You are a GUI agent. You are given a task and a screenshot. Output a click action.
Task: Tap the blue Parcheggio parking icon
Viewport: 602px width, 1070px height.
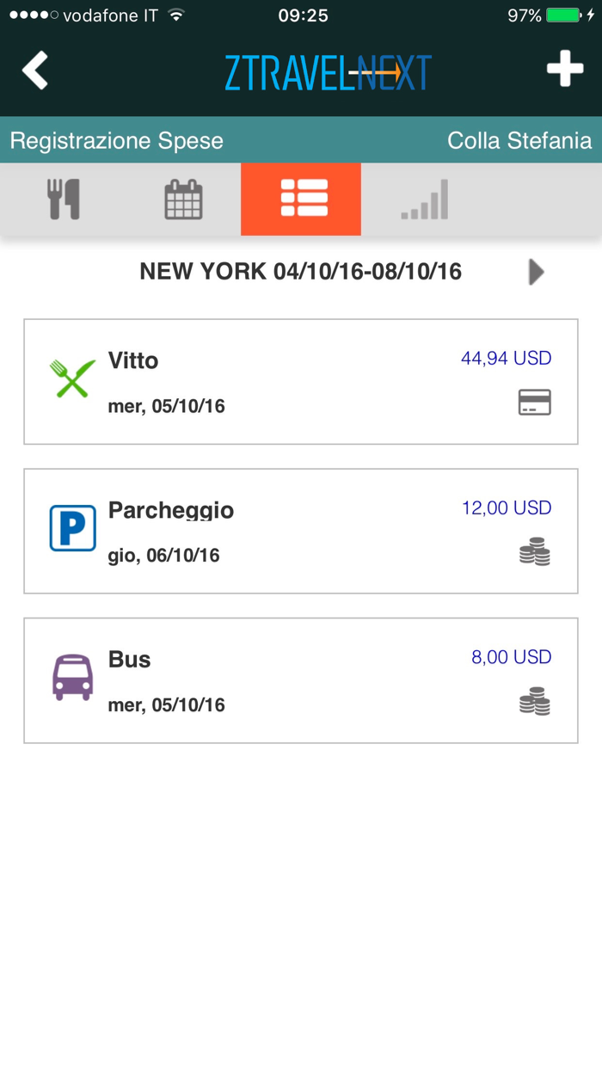(x=72, y=528)
